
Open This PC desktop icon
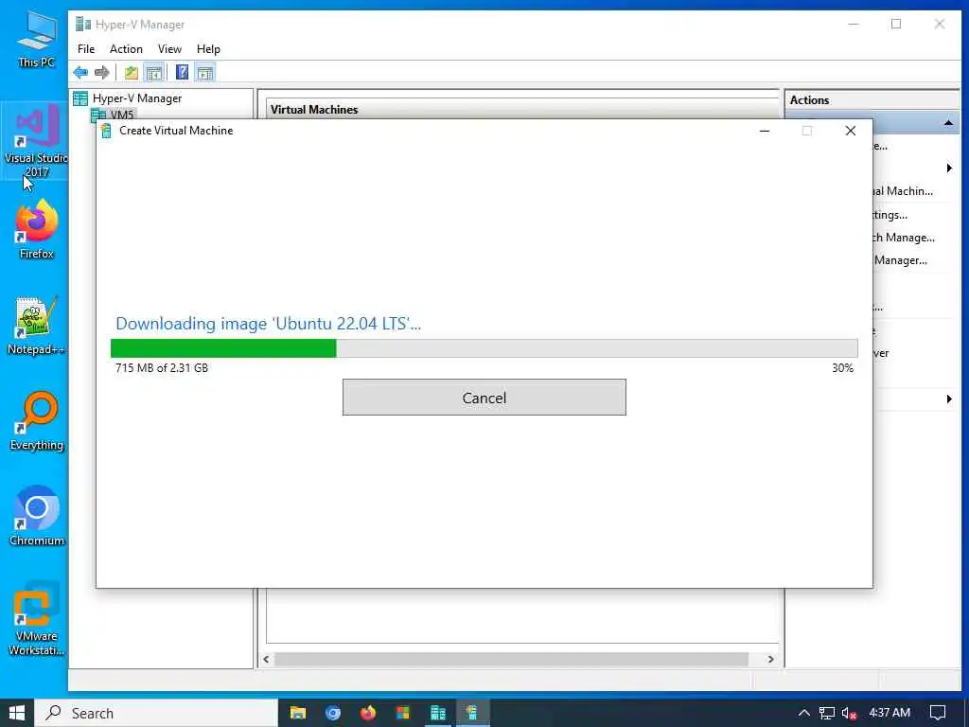point(37,40)
